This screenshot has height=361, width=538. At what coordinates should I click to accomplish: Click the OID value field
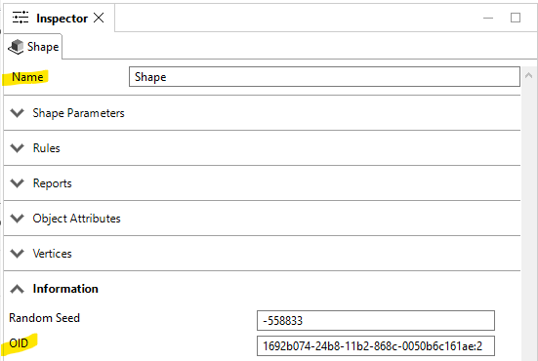376,346
